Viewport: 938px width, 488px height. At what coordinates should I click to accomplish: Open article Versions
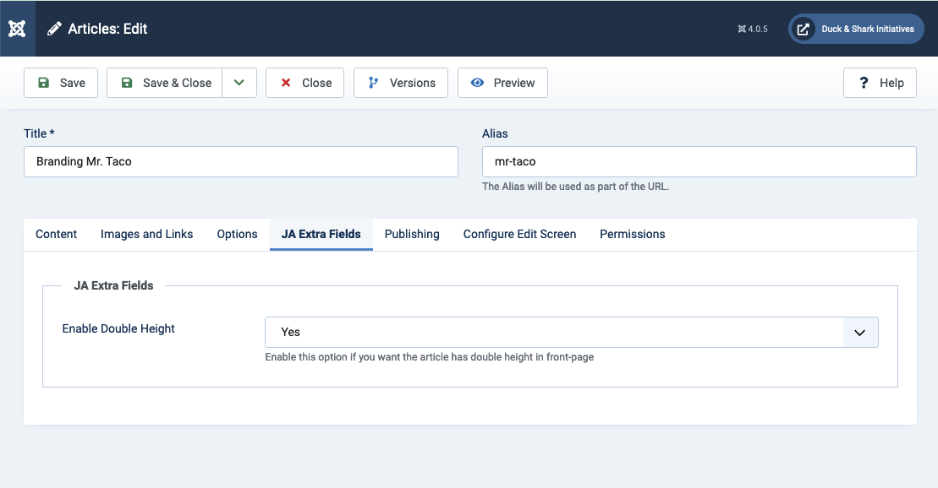401,83
